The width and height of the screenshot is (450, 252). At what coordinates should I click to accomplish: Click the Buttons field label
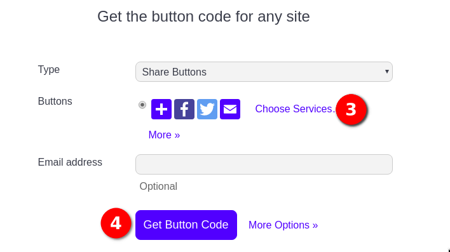(x=55, y=101)
